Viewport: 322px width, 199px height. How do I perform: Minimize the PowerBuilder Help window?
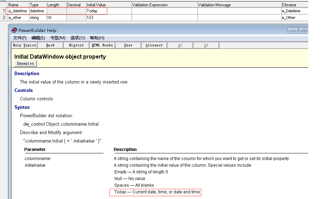(x=294, y=31)
